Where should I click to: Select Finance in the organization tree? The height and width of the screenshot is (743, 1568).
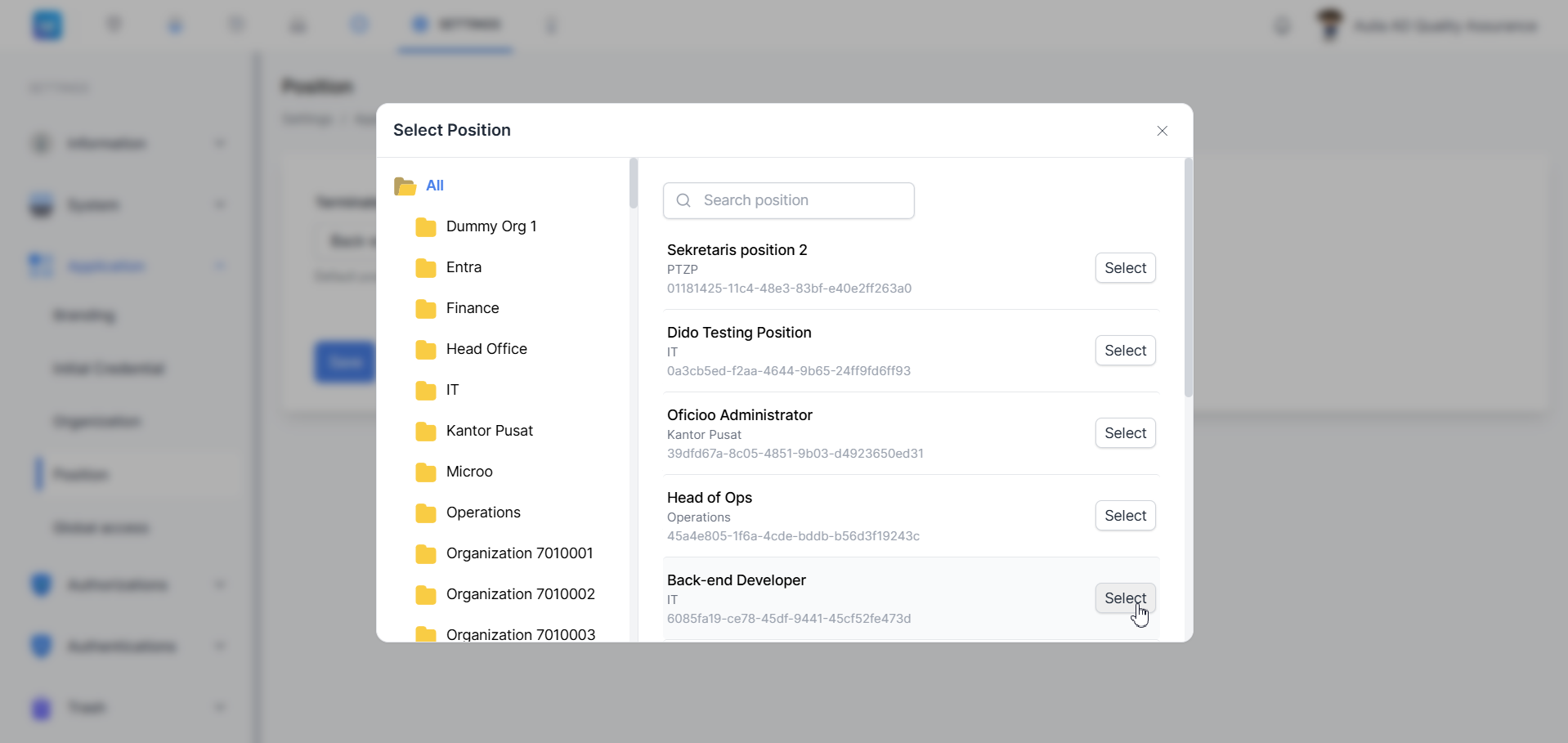(x=473, y=308)
